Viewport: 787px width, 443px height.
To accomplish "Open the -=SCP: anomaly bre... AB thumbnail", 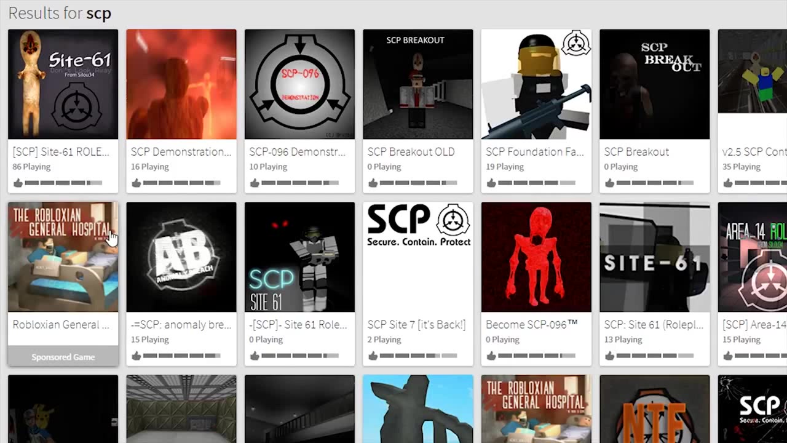I will click(x=181, y=257).
